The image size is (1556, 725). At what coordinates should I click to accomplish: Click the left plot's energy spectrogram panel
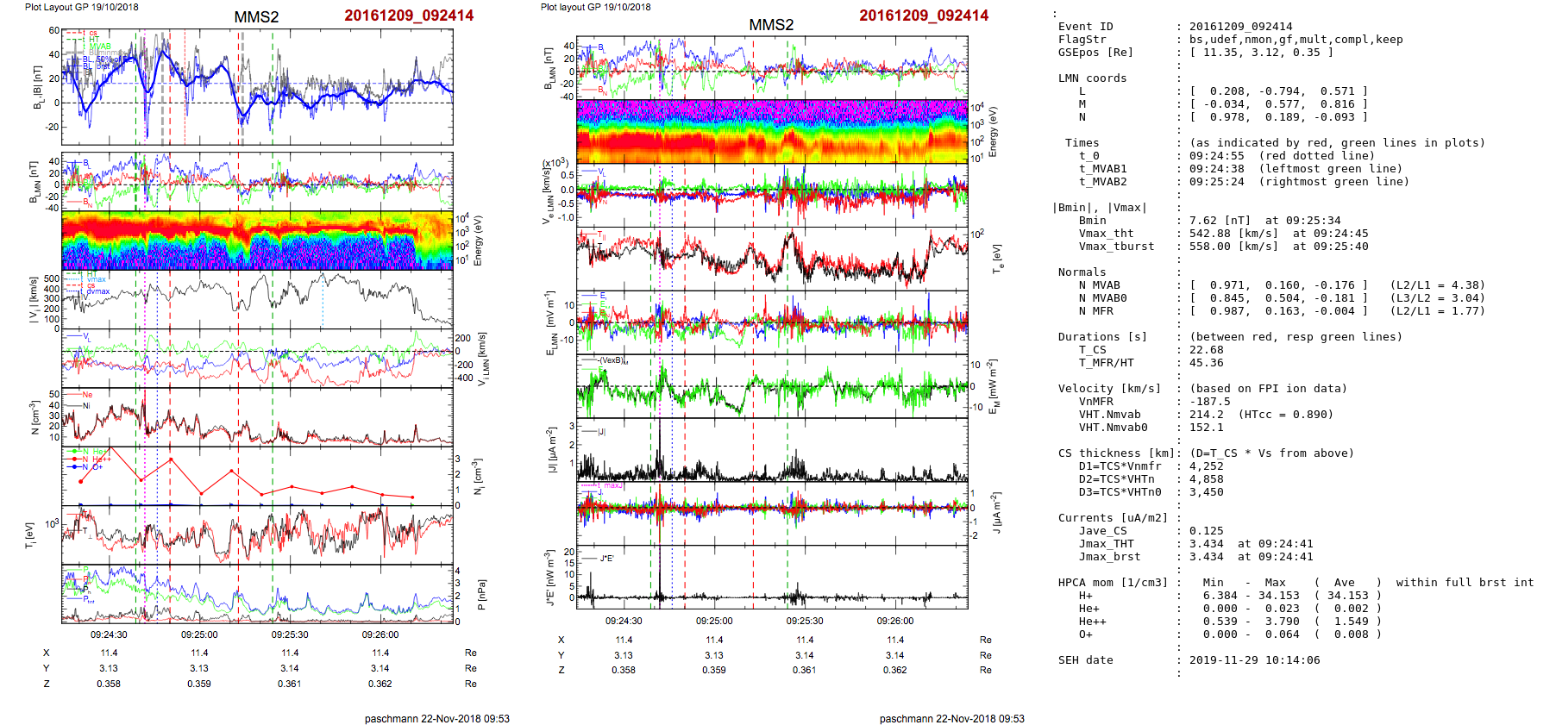pyautogui.click(x=257, y=241)
